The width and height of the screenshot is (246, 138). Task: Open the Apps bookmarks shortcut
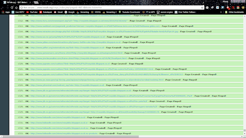[x=6, y=12]
